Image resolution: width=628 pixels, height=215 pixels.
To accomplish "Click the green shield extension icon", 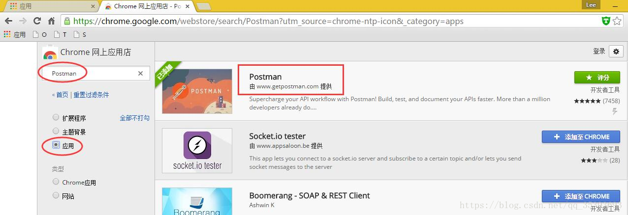I will [x=606, y=21].
